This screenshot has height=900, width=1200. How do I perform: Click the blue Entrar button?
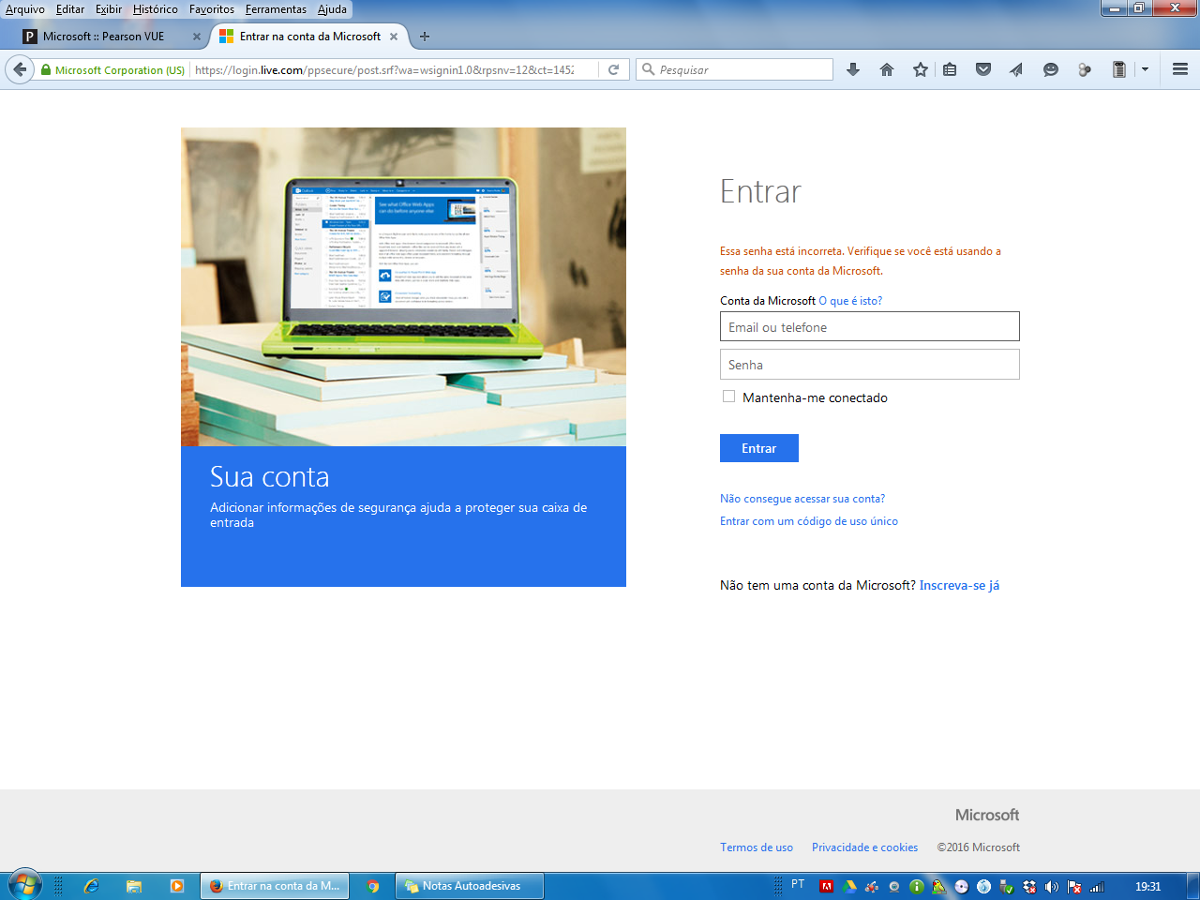[x=758, y=448]
